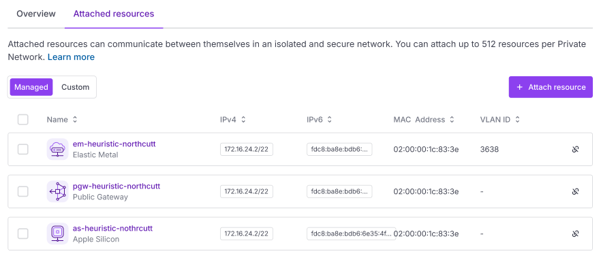Click the Elastic Metal resource icon
Image resolution: width=601 pixels, height=260 pixels.
coord(57,149)
